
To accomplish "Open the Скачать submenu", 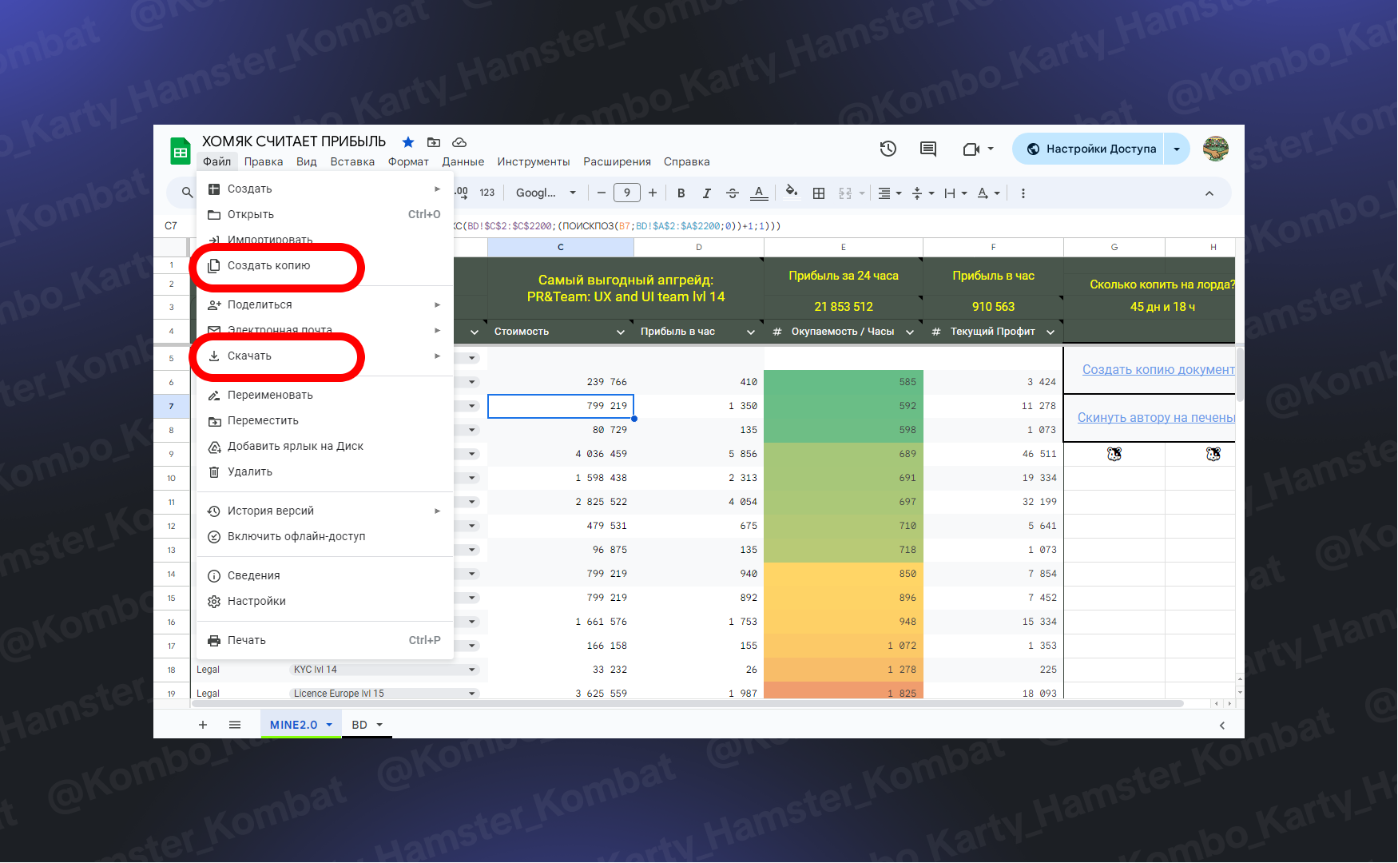I will tap(325, 356).
